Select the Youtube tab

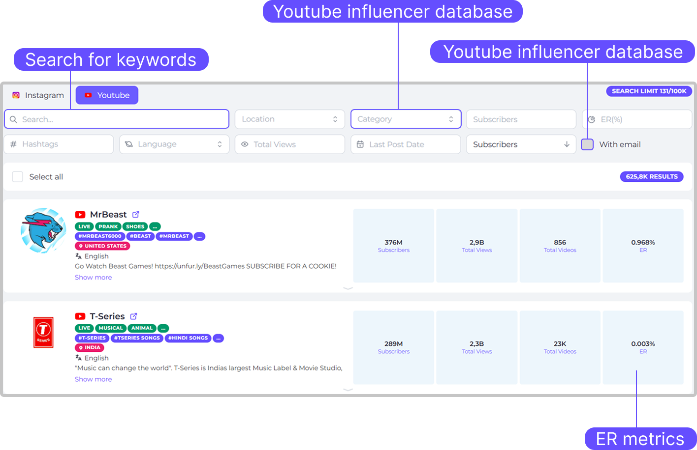pos(107,95)
